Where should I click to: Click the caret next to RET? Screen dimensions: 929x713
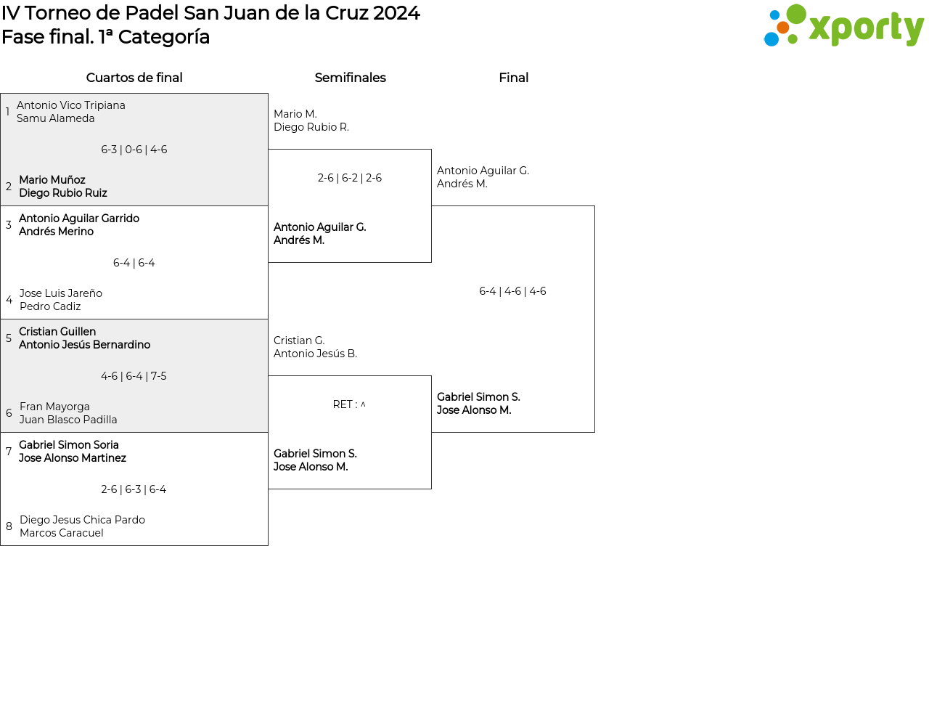point(363,404)
